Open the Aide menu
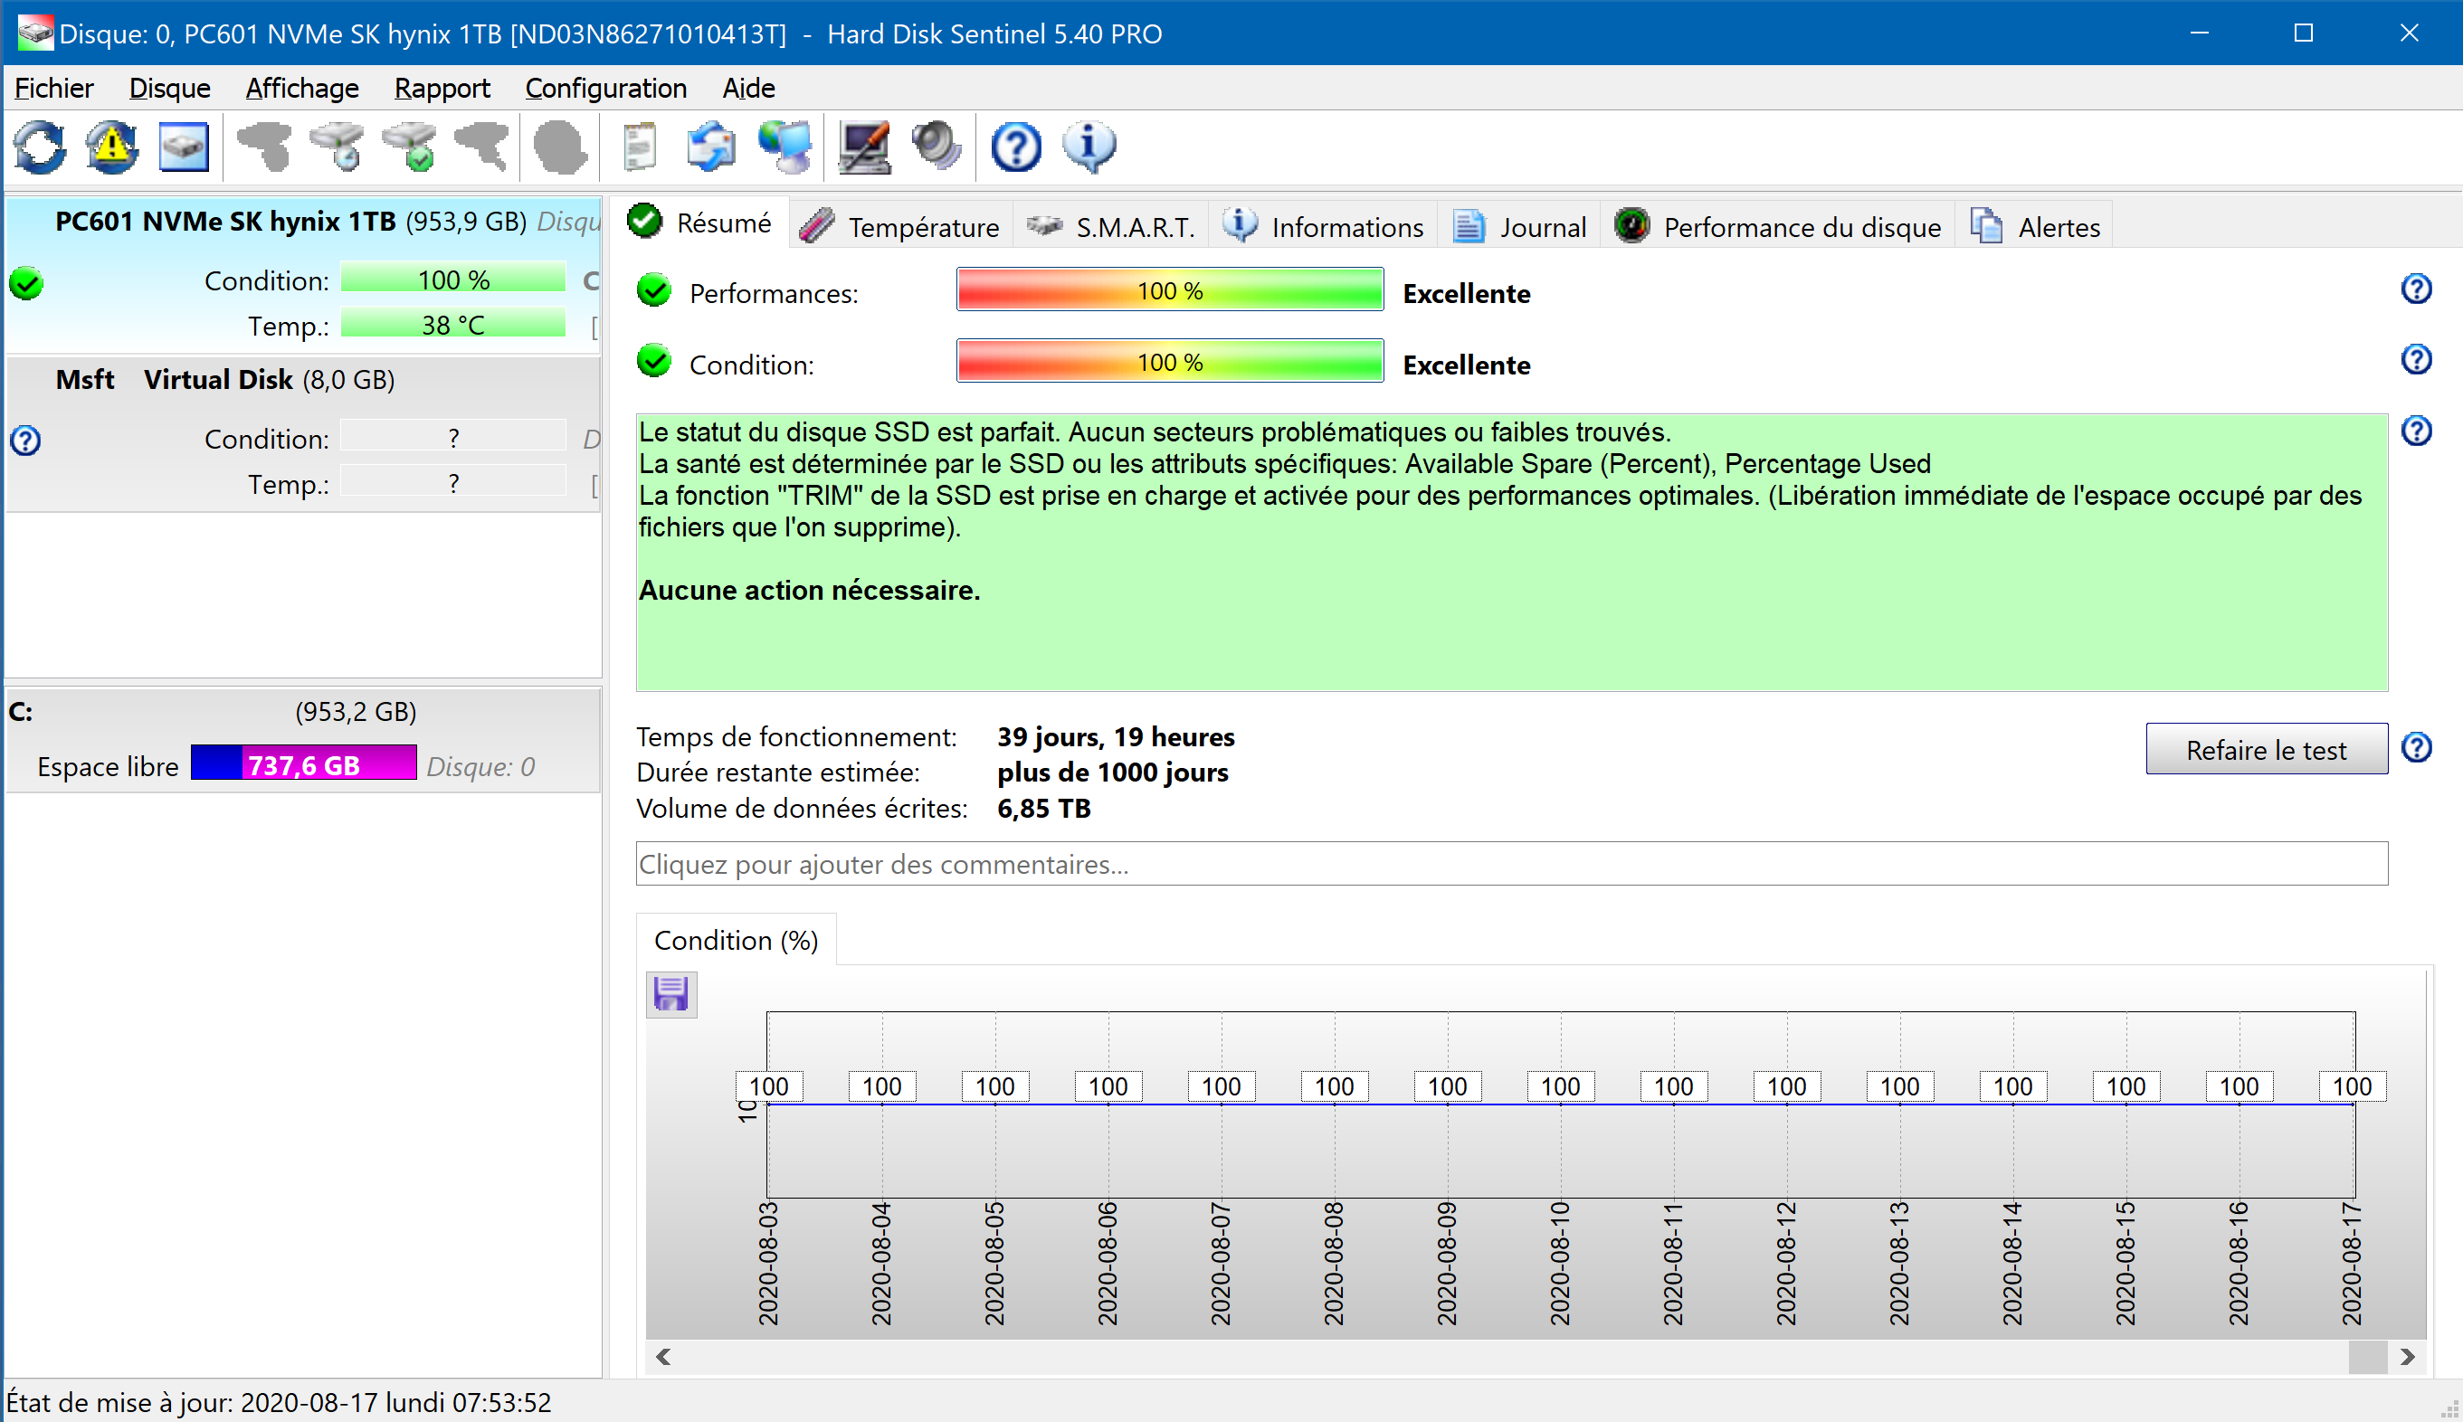The width and height of the screenshot is (2463, 1422). [748, 88]
